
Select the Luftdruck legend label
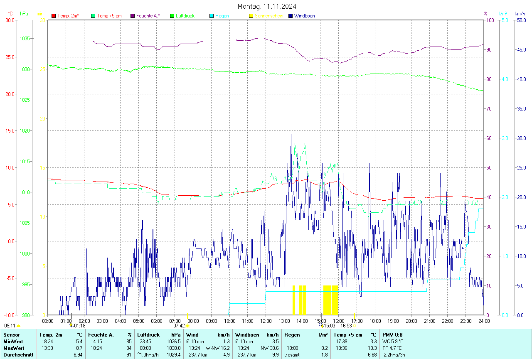point(185,16)
